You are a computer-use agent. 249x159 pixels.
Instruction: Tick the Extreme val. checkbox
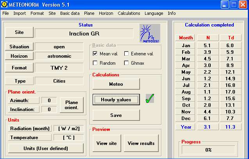tap(126, 54)
